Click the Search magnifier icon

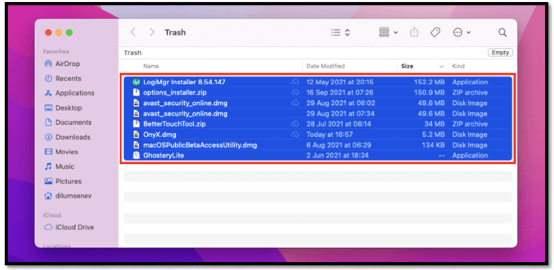tap(502, 32)
